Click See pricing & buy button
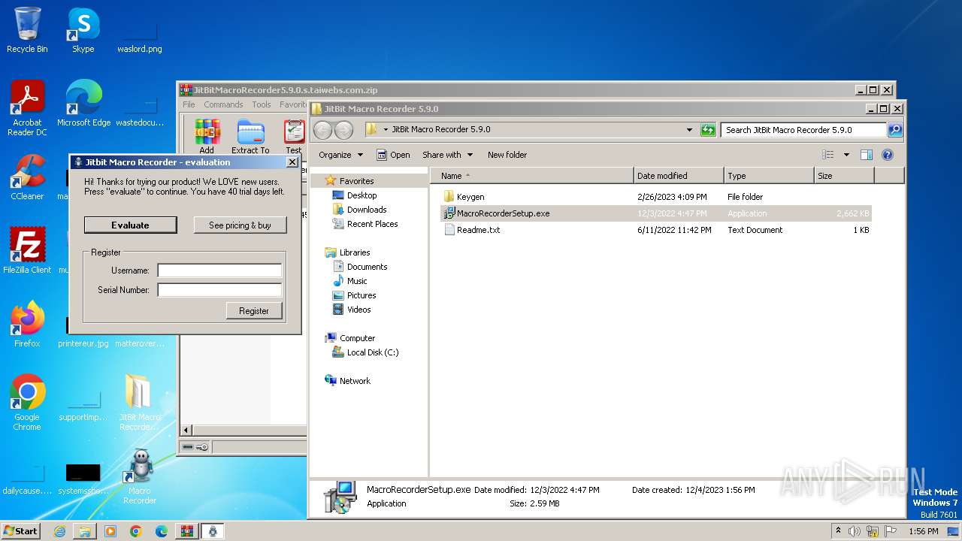Viewport: 962px width, 541px height. pyautogui.click(x=240, y=225)
